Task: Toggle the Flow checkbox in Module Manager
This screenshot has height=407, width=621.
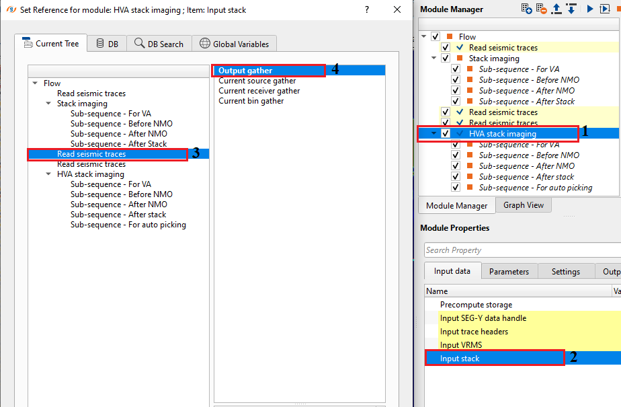Action: pos(435,37)
